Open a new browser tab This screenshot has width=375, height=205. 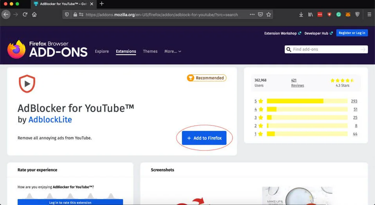tap(102, 4)
